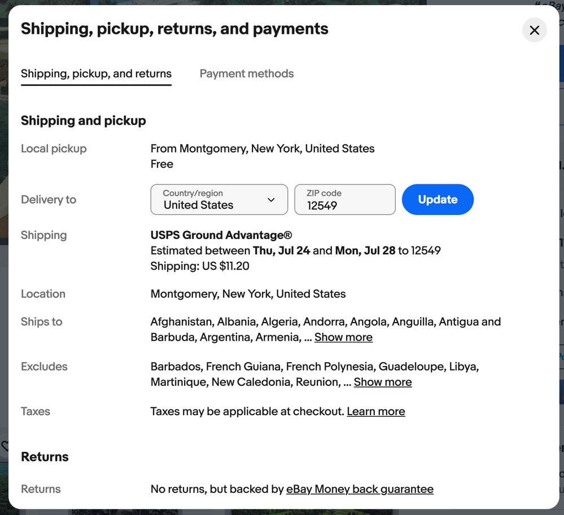Expand the Excludes list with Show more

(x=382, y=382)
